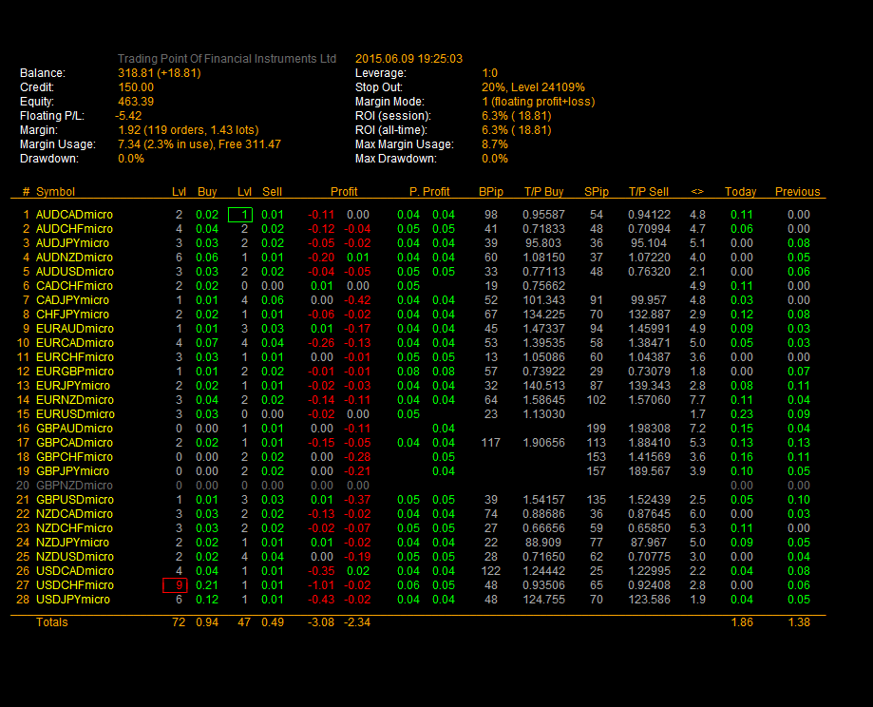Click the Today column header

pyautogui.click(x=740, y=192)
